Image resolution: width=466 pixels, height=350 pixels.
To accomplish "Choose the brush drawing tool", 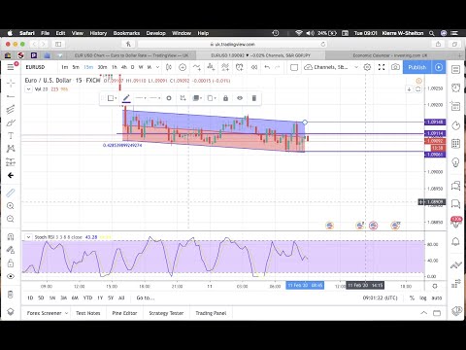I will [11, 122].
